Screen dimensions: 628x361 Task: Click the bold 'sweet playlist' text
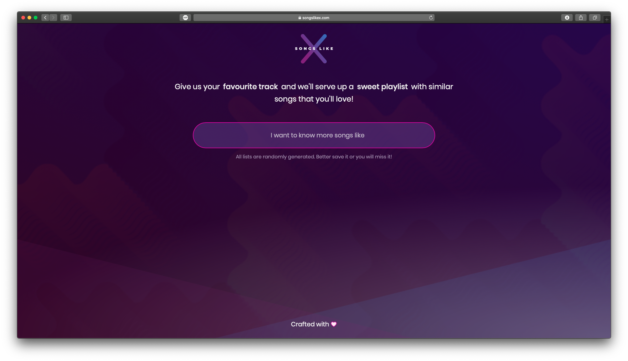tap(382, 86)
